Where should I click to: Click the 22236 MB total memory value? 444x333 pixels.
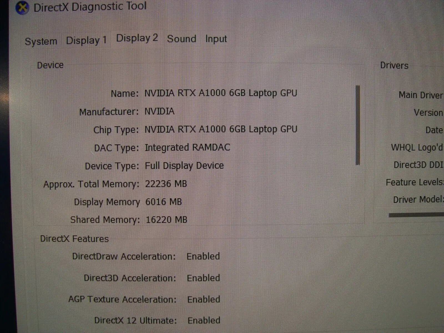pyautogui.click(x=166, y=184)
